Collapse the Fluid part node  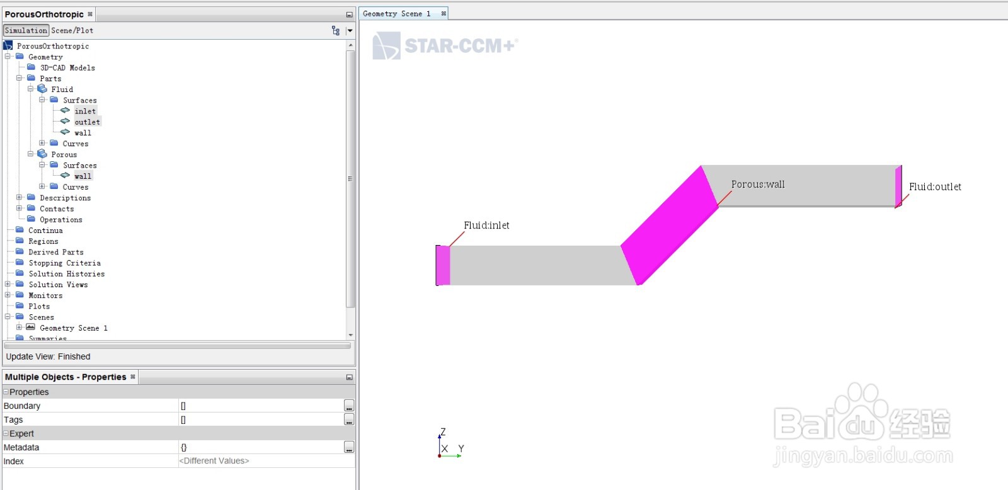(30, 89)
